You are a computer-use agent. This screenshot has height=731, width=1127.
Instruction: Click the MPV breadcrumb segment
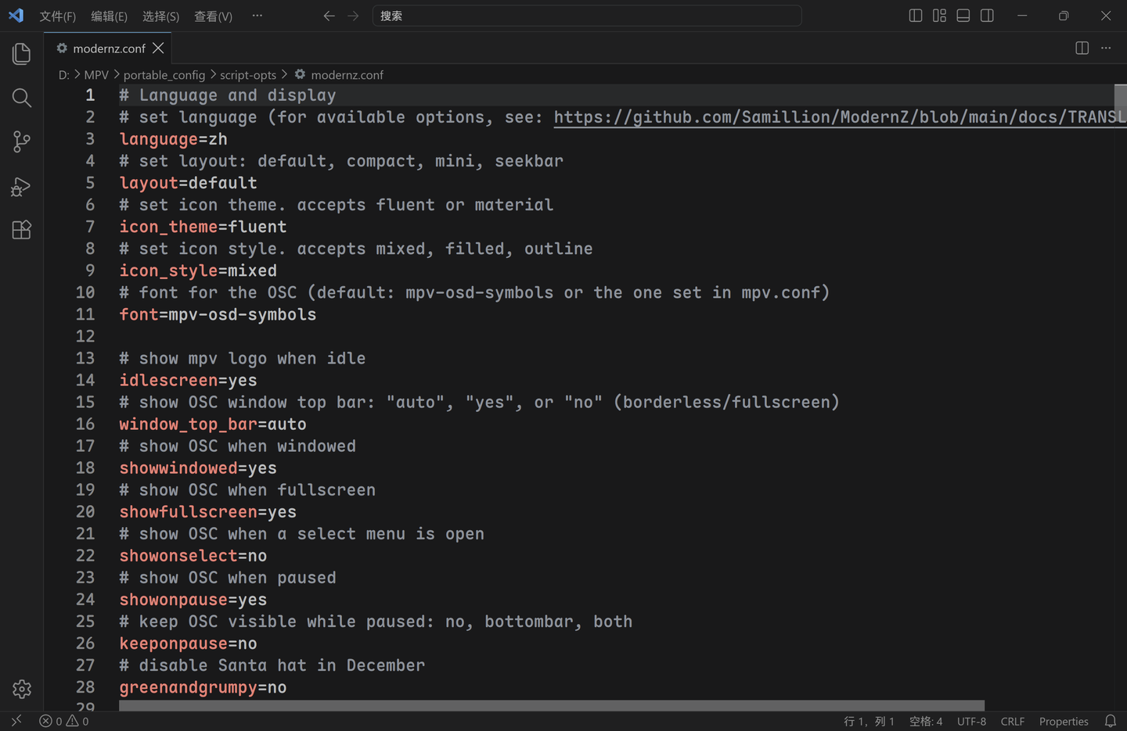point(96,75)
